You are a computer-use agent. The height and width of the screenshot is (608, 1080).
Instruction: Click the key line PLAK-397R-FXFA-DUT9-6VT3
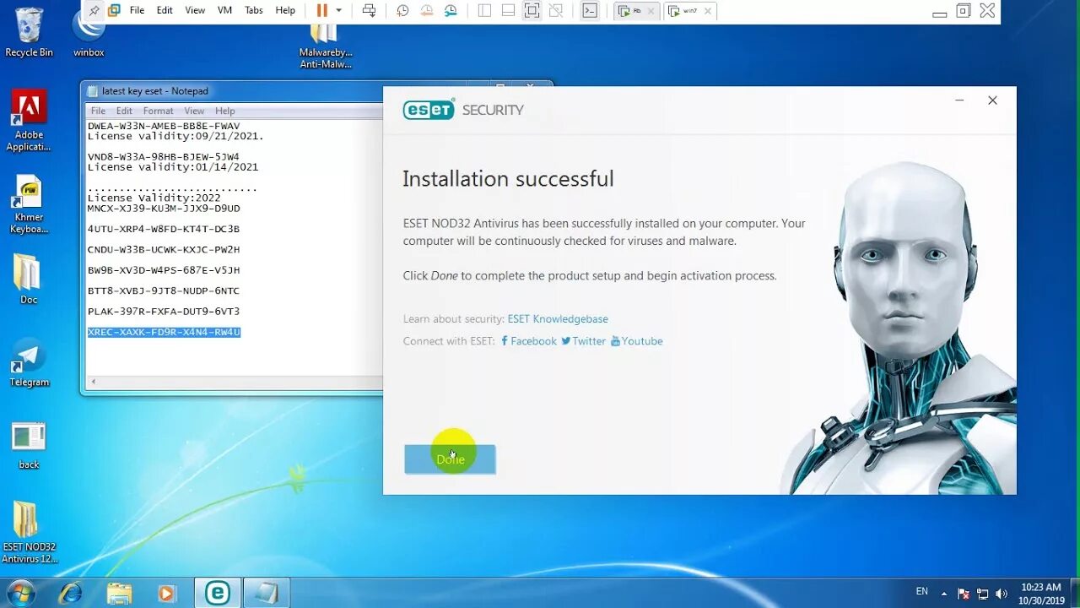click(164, 312)
